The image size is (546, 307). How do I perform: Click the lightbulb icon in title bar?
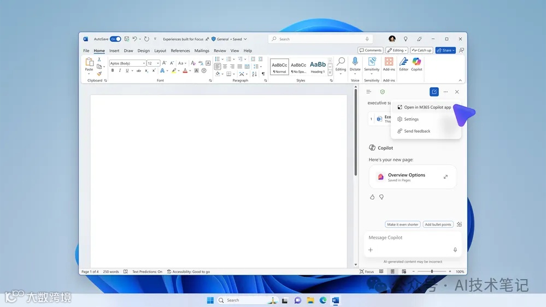tap(406, 39)
